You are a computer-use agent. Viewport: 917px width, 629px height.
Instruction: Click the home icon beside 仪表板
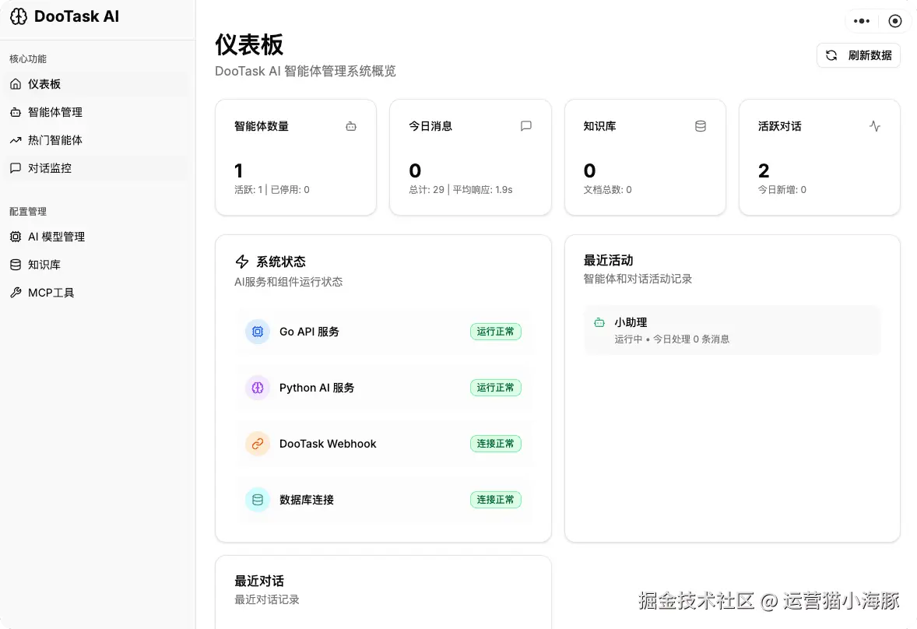[x=16, y=84]
